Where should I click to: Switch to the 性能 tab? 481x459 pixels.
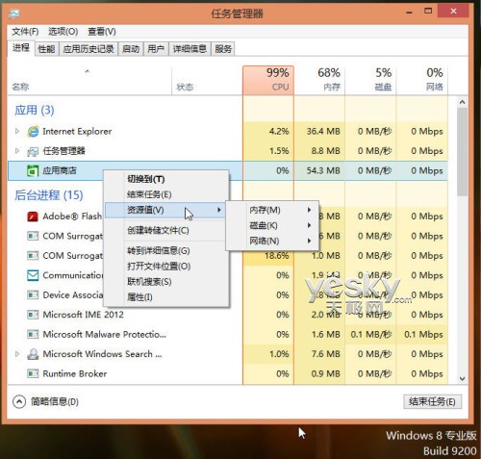(x=46, y=49)
